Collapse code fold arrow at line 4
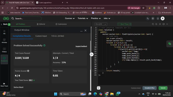Image resolution: width=173 pixels, height=97 pixels. 97,34
